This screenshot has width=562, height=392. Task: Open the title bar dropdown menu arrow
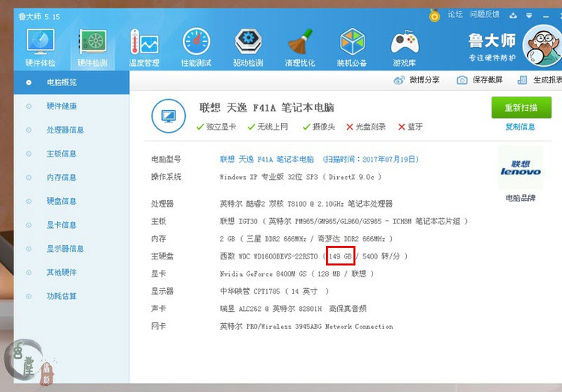click(x=529, y=16)
